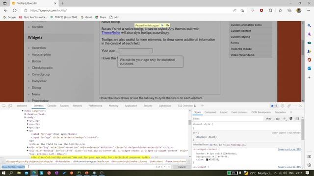Click the Your age input field
Screen dimensions: 314x176
[135, 51]
